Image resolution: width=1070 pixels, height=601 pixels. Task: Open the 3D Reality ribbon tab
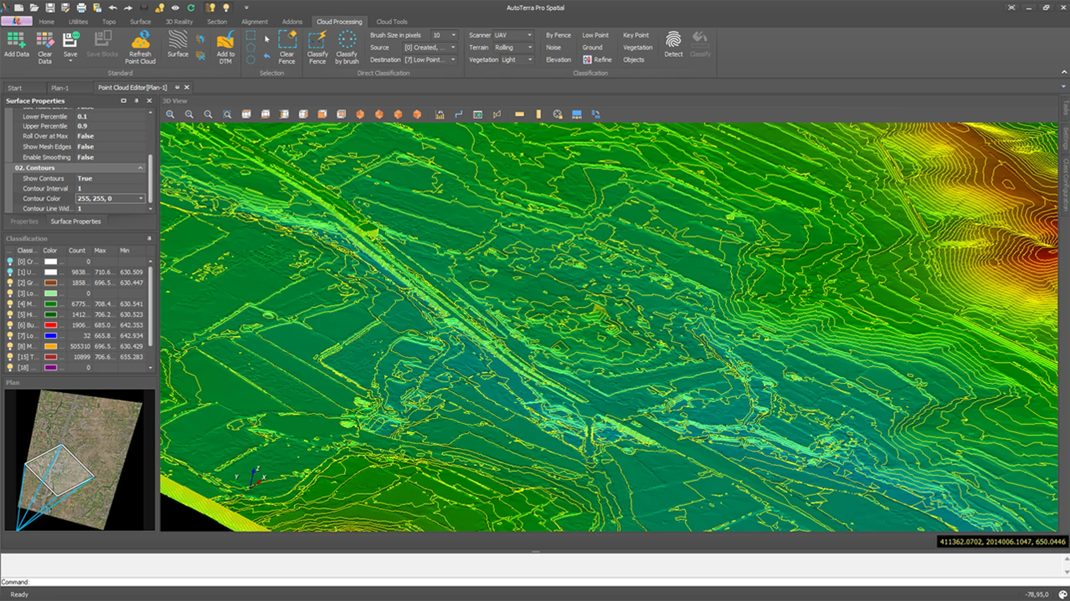[179, 22]
